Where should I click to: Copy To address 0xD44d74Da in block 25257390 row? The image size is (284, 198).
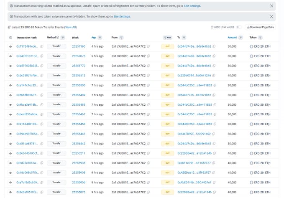tap(214, 46)
